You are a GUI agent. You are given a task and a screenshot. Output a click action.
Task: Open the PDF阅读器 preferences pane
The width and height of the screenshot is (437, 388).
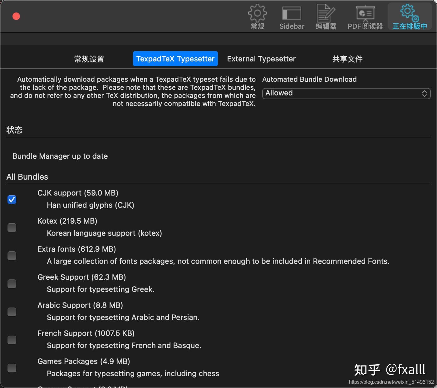click(x=365, y=17)
